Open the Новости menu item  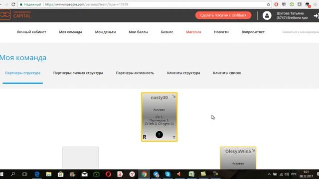coord(221,32)
